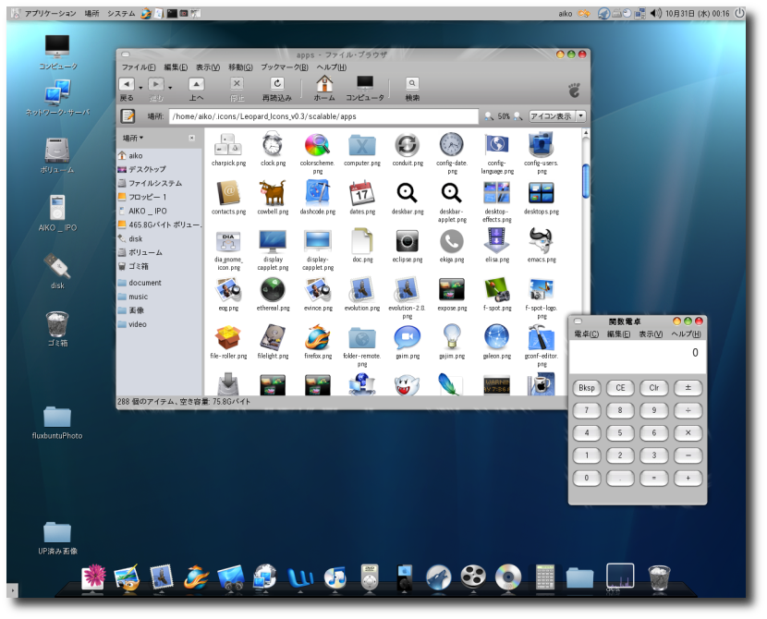The image size is (767, 619).
Task: Toggle the location text-entry edit icon
Action: (x=128, y=116)
